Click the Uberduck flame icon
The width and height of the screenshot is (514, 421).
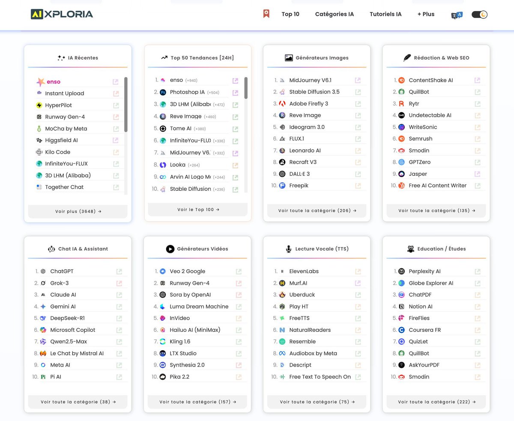(282, 295)
